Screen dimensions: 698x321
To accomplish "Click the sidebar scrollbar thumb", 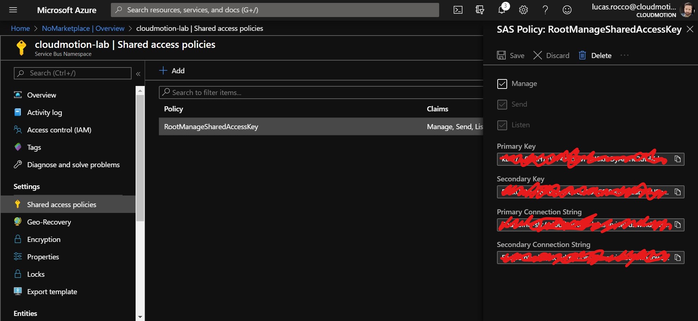I will 140,158.
